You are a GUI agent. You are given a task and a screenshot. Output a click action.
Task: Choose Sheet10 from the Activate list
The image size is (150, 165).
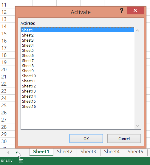78,76
